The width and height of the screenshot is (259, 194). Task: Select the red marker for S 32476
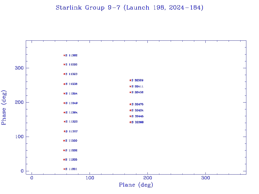131,104
